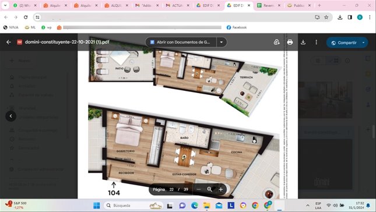376x212 pixels.
Task: Print the PDF document
Action: click(290, 42)
